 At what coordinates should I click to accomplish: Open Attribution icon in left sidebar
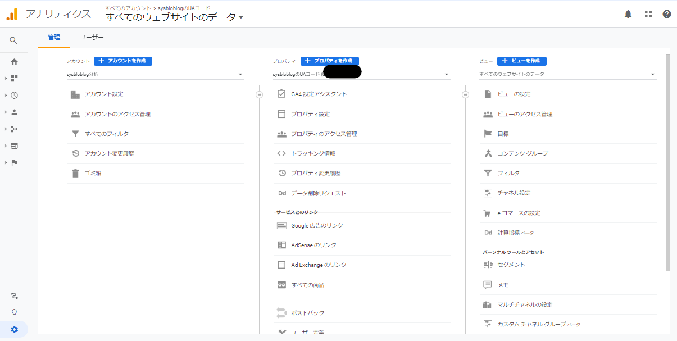tap(14, 296)
